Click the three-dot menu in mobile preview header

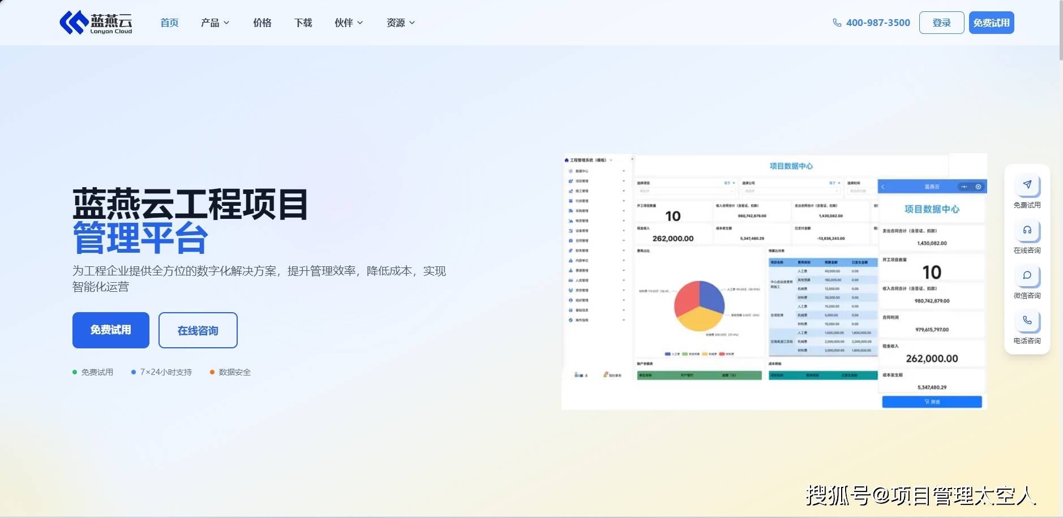pos(964,187)
